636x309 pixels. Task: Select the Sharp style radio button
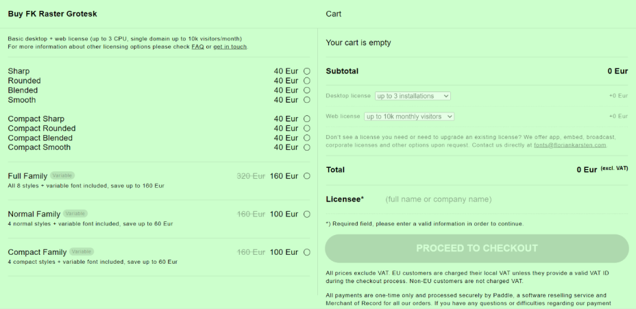[306, 71]
